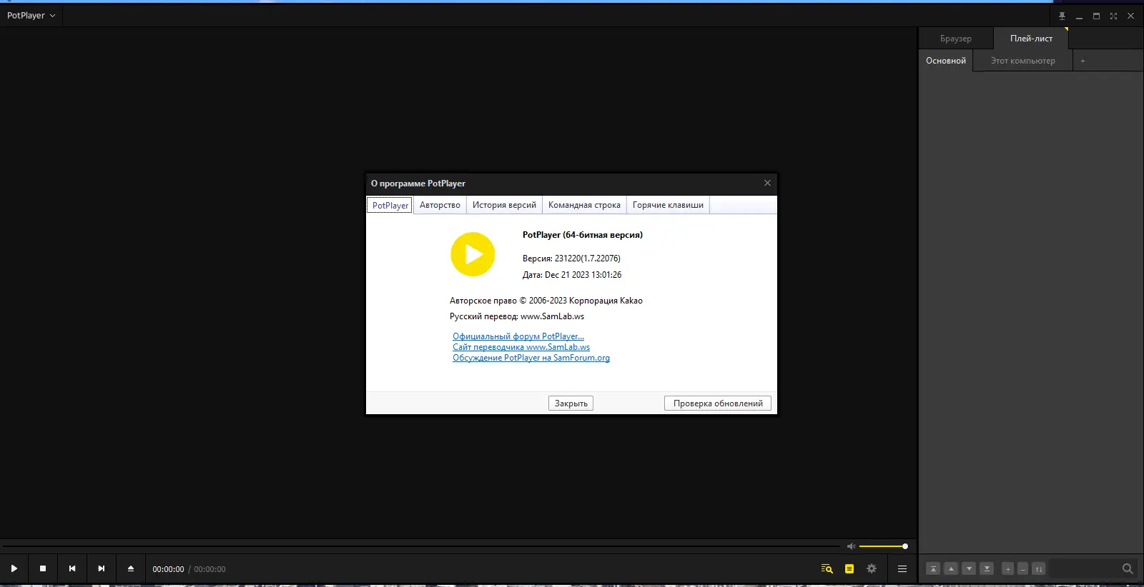The image size is (1144, 587).
Task: Sort the playlist with the arrows button
Action: [1039, 568]
